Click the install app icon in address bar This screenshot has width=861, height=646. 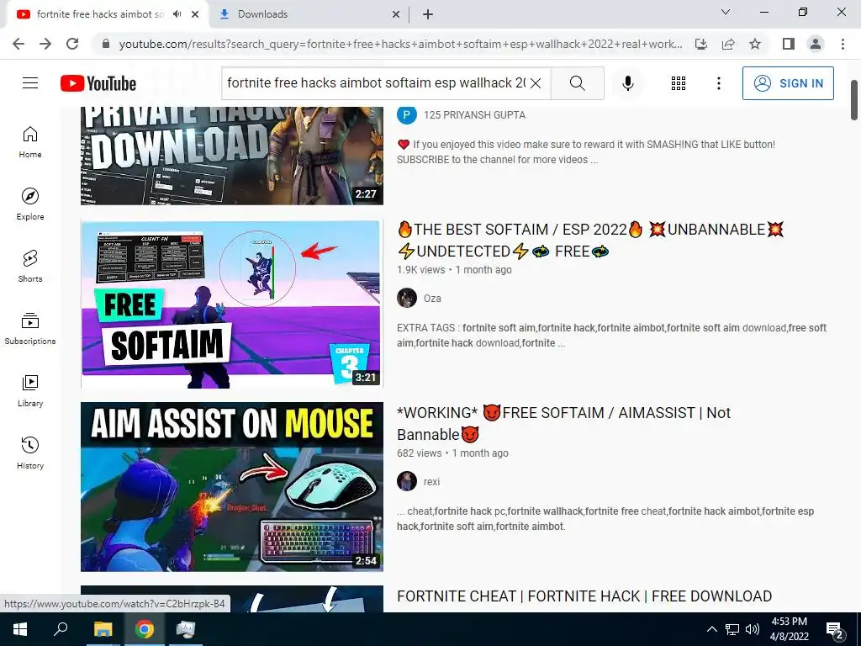pos(700,44)
